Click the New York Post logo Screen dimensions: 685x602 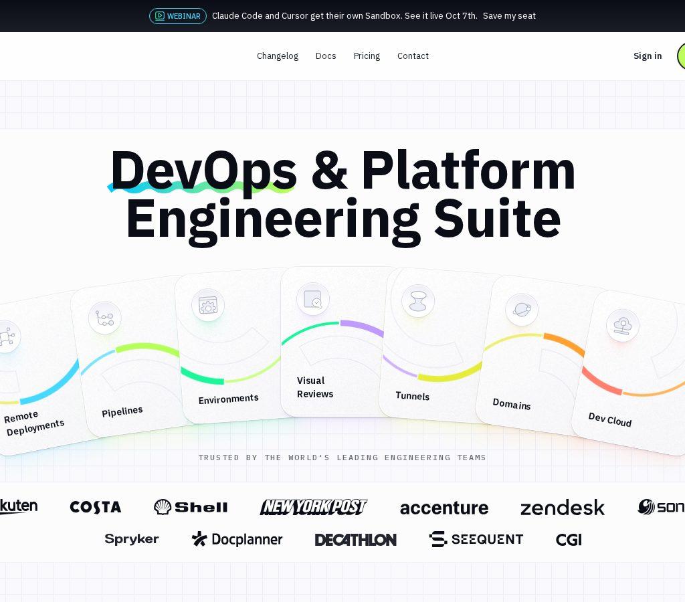coord(314,507)
